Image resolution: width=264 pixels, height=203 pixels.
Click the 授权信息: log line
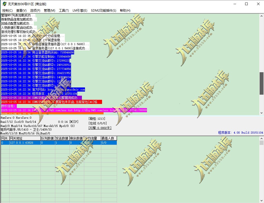[9, 106]
